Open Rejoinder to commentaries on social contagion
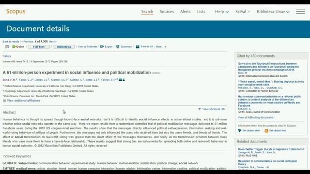This screenshot has width=310, height=174. pos(267,162)
